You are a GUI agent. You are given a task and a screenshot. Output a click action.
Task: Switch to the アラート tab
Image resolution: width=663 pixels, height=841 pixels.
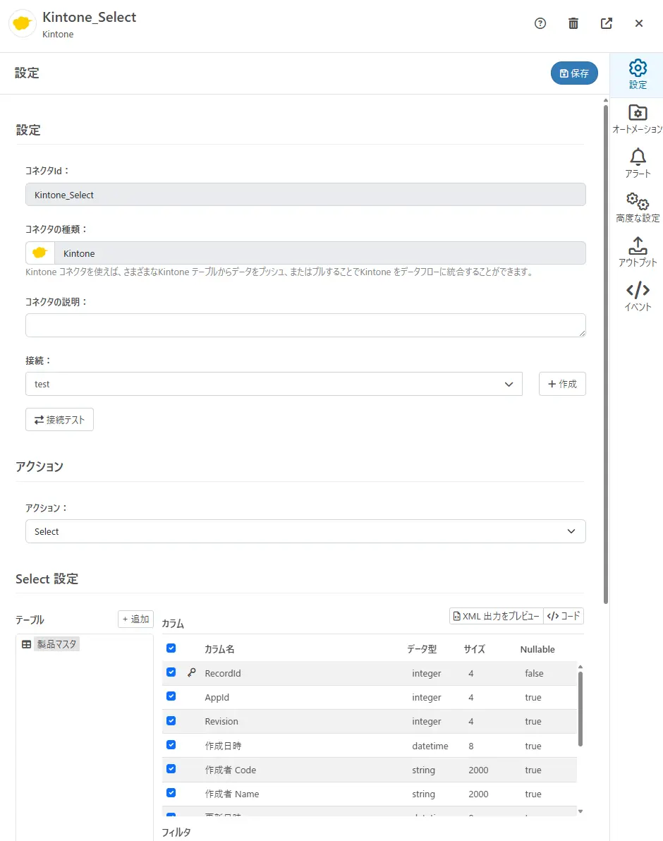638,163
